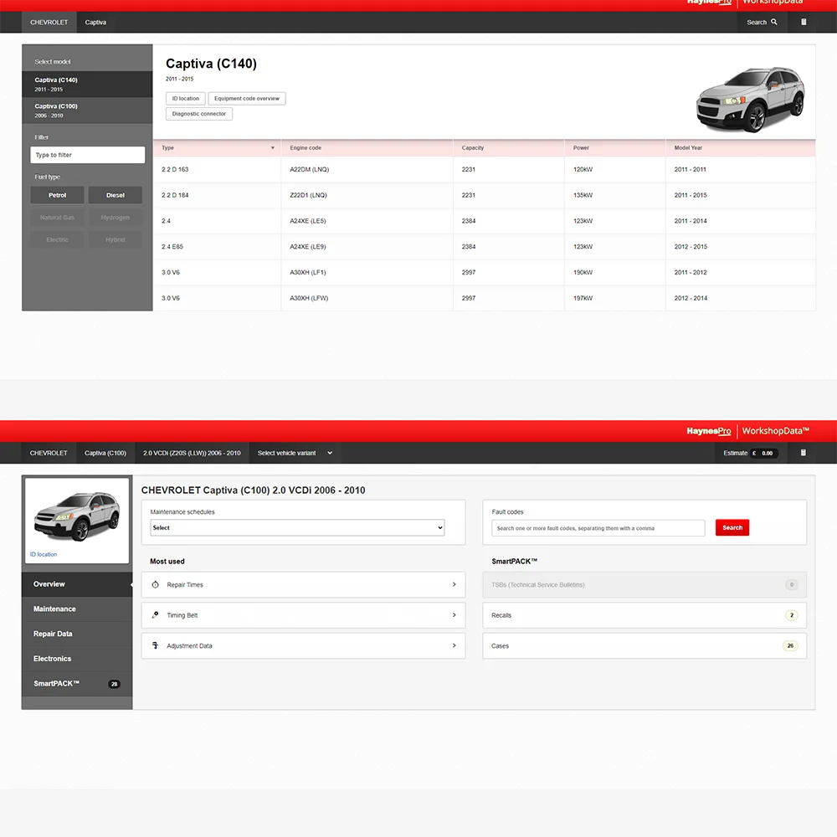Click the fault codes search input field

pos(598,528)
